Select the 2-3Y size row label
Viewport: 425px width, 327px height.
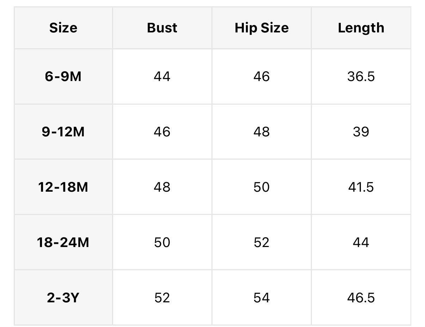coord(63,298)
